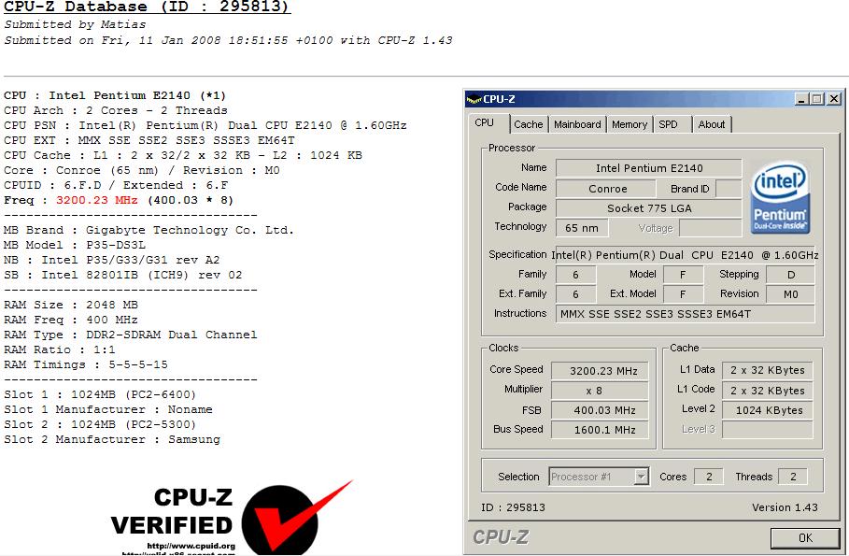Maximize the CPU-Z window

pyautogui.click(x=817, y=99)
